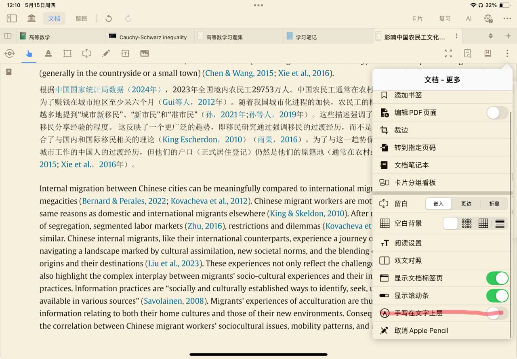Viewport: 517px width, 359px height.
Task: Expand tab list sort arrows
Action: [x=490, y=36]
